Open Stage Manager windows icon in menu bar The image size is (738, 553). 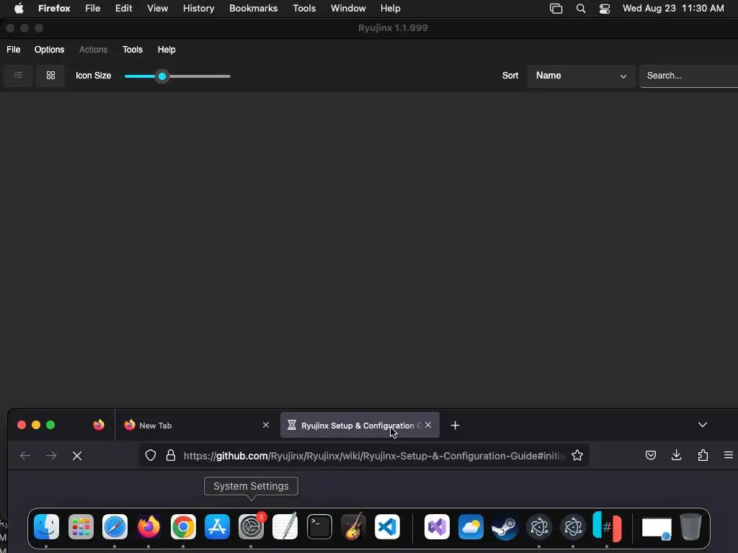point(556,9)
